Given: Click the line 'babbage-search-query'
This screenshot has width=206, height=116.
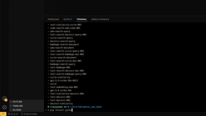Looking at the screenshot, I should click(63, 64).
